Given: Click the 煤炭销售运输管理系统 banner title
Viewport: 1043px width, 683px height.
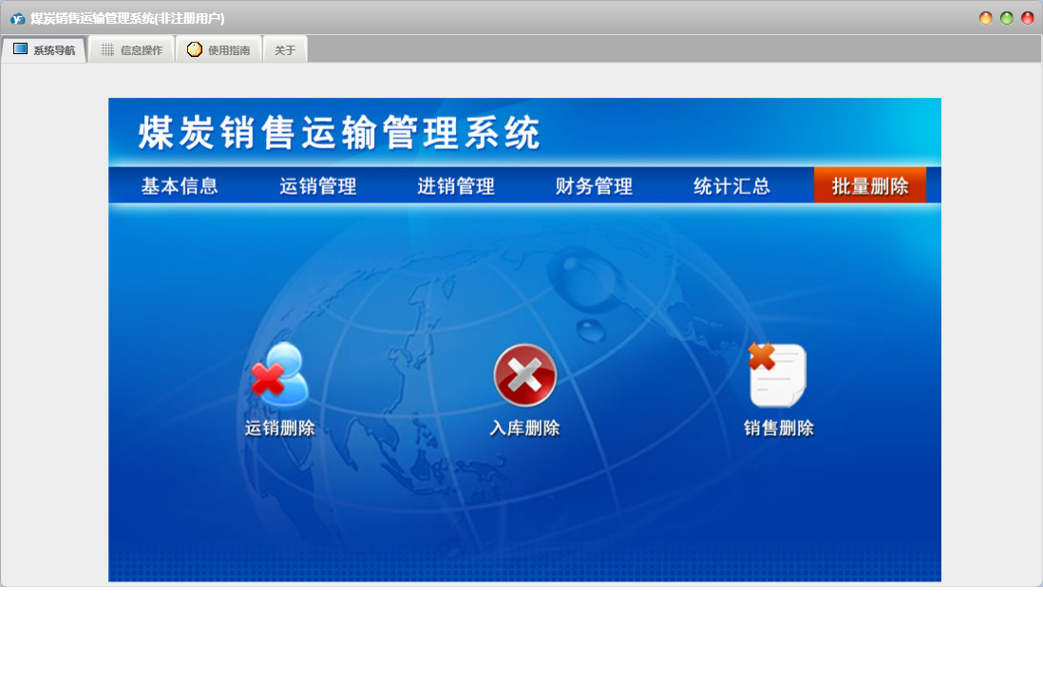Looking at the screenshot, I should click(339, 132).
